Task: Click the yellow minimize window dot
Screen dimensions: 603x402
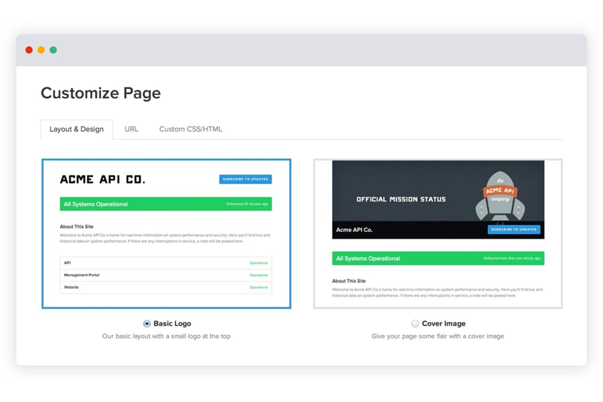Action: 41,50
